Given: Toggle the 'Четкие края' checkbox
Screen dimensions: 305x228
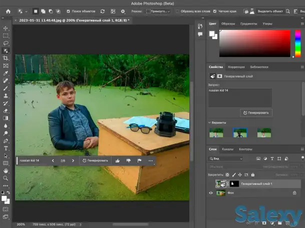Looking at the screenshot, I should 215,11.
